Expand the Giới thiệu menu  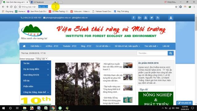pos(36,46)
